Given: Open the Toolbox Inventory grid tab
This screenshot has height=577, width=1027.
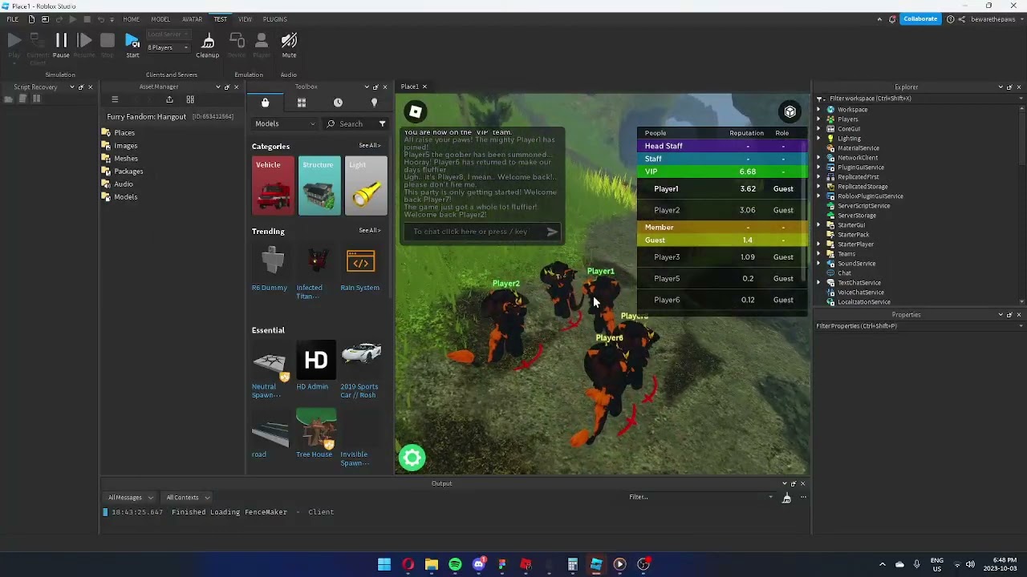Looking at the screenshot, I should [302, 103].
